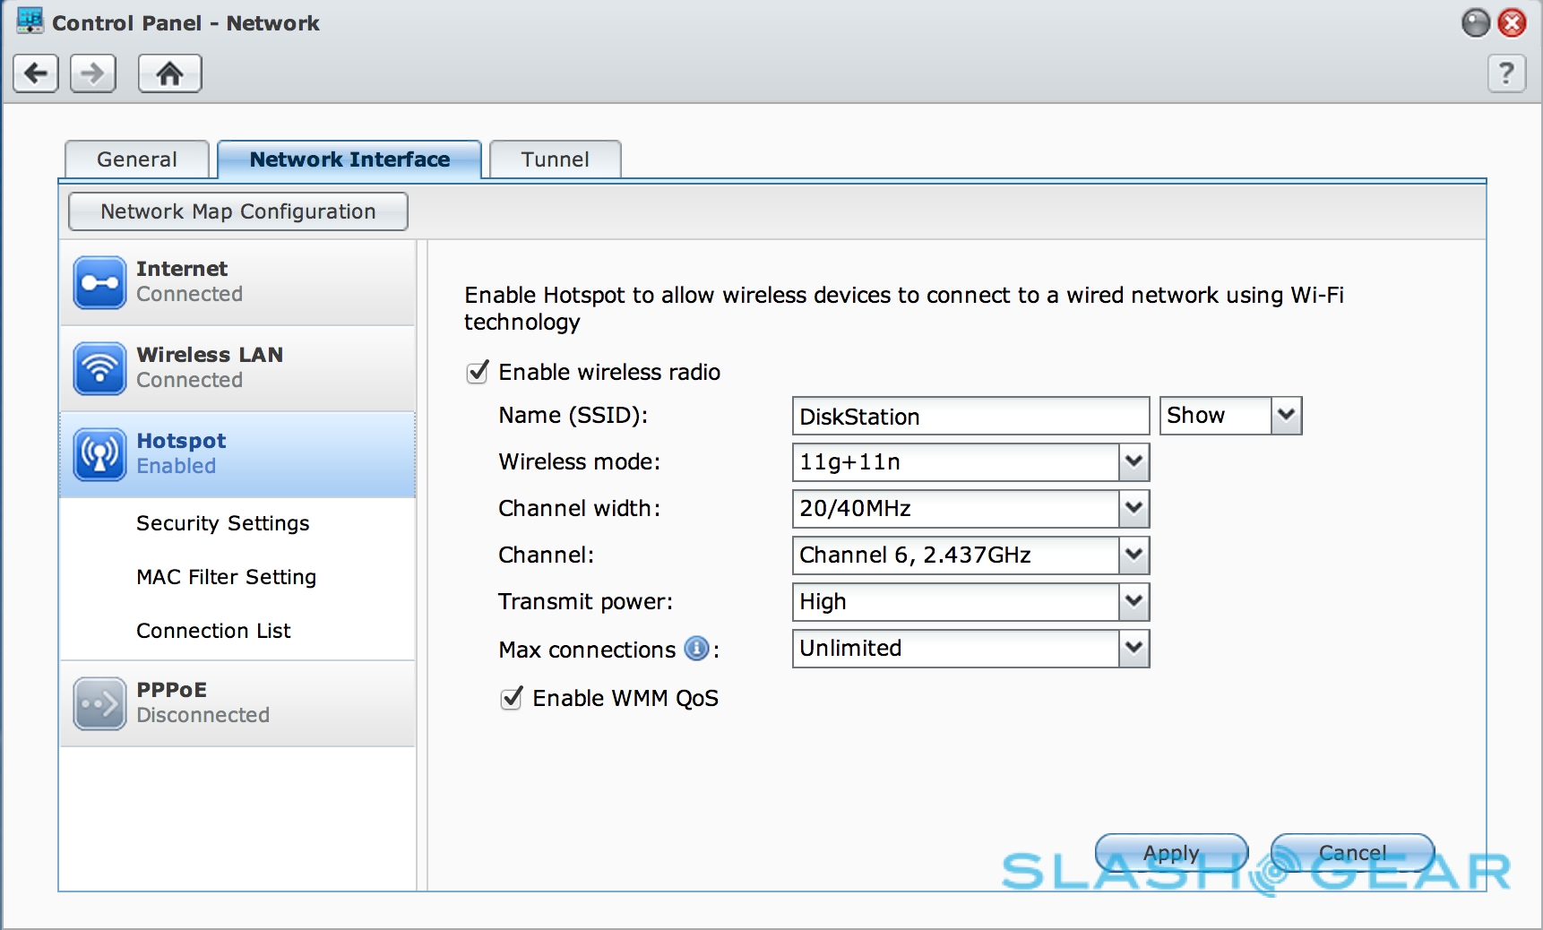This screenshot has width=1543, height=930.
Task: Click the back arrow navigation button
Action: pyautogui.click(x=36, y=73)
